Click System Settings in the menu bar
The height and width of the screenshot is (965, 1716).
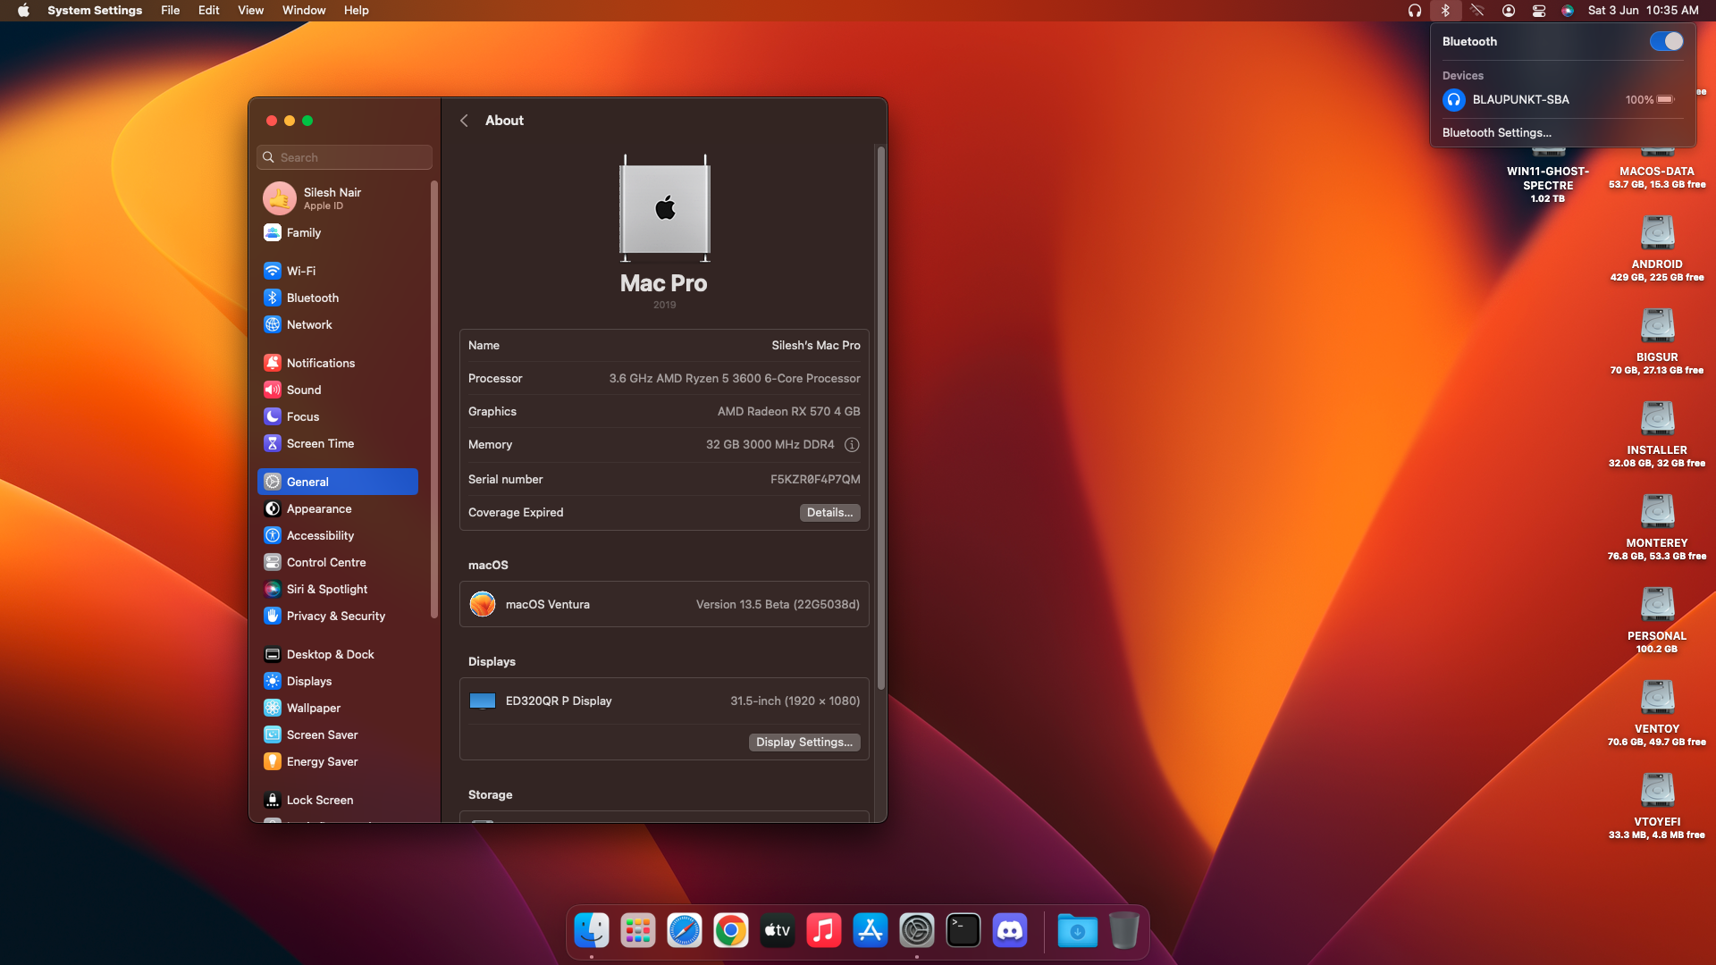click(95, 10)
